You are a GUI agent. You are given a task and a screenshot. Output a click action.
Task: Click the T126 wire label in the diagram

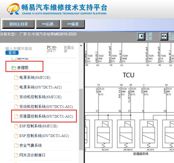coord(147,89)
